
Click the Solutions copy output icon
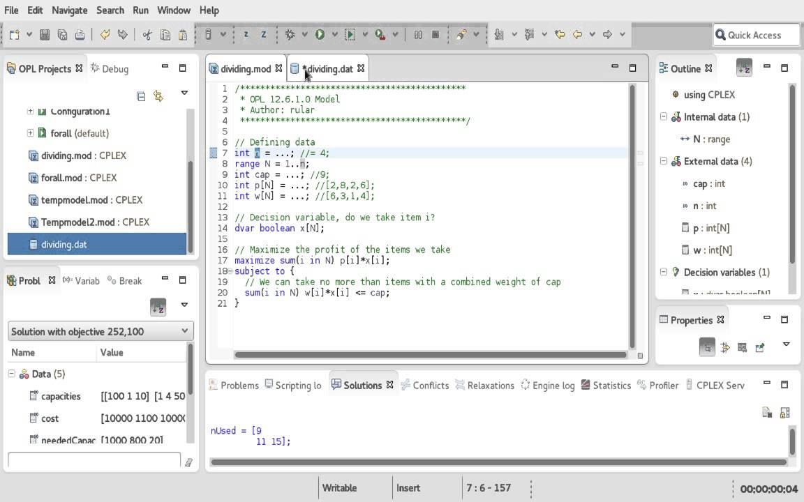767,412
